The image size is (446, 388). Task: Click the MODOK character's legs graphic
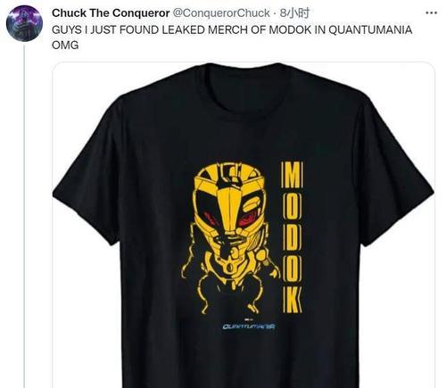point(230,293)
